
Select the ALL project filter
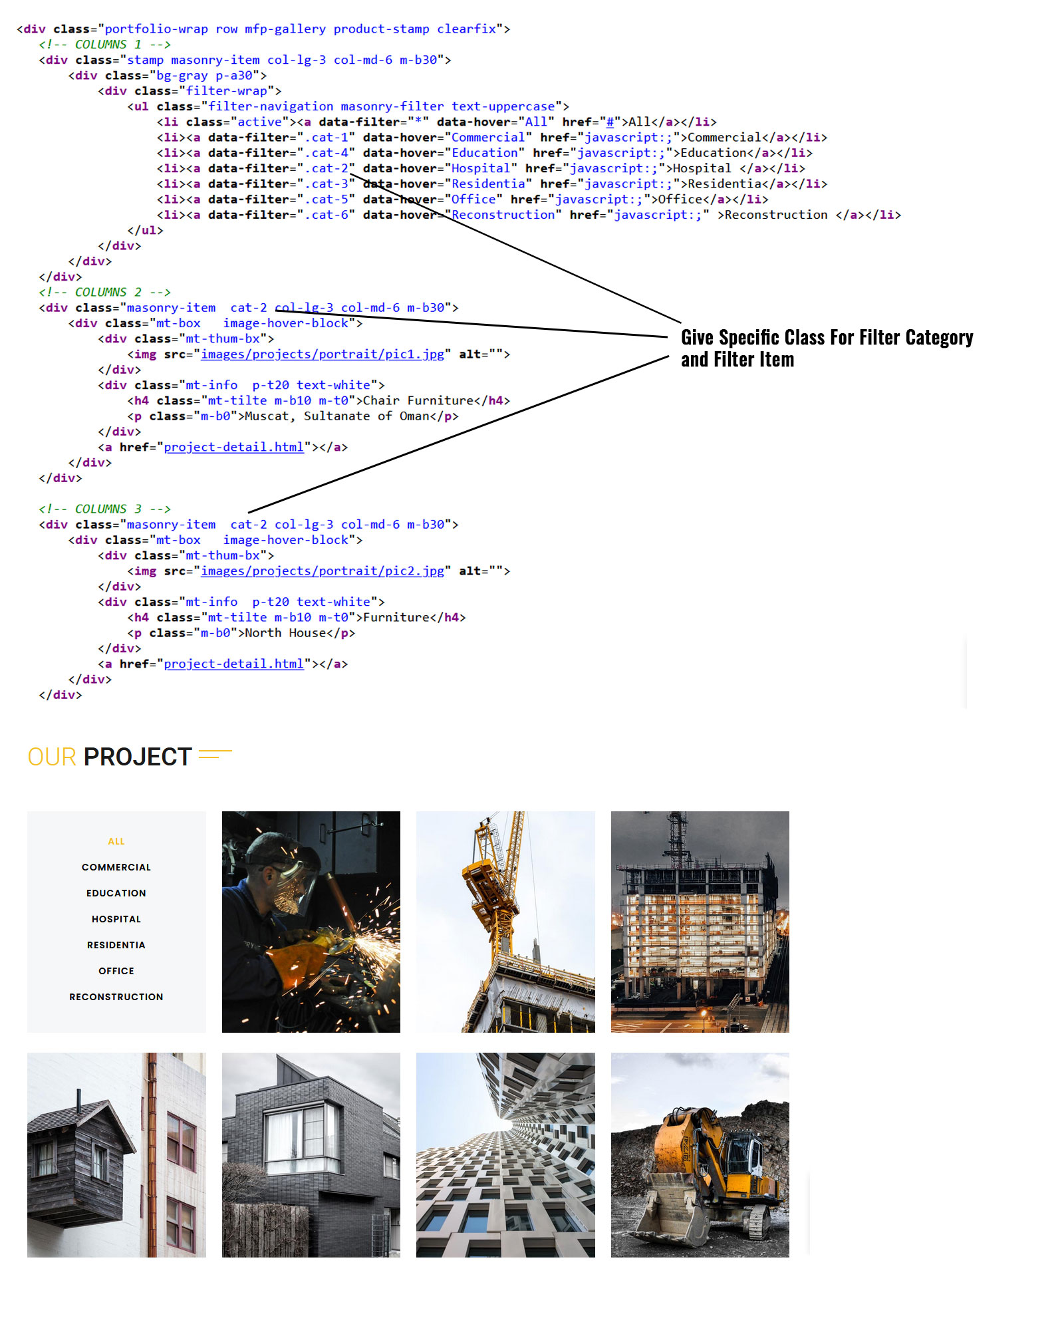pos(116,841)
